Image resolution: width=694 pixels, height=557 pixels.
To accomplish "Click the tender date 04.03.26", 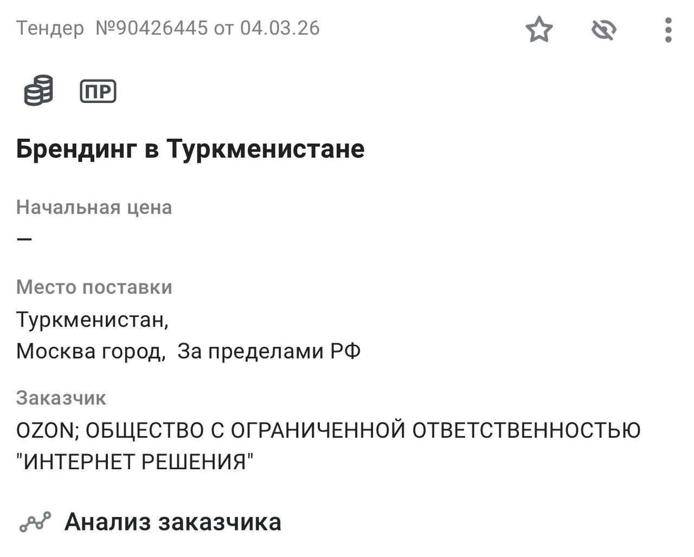I will [280, 28].
